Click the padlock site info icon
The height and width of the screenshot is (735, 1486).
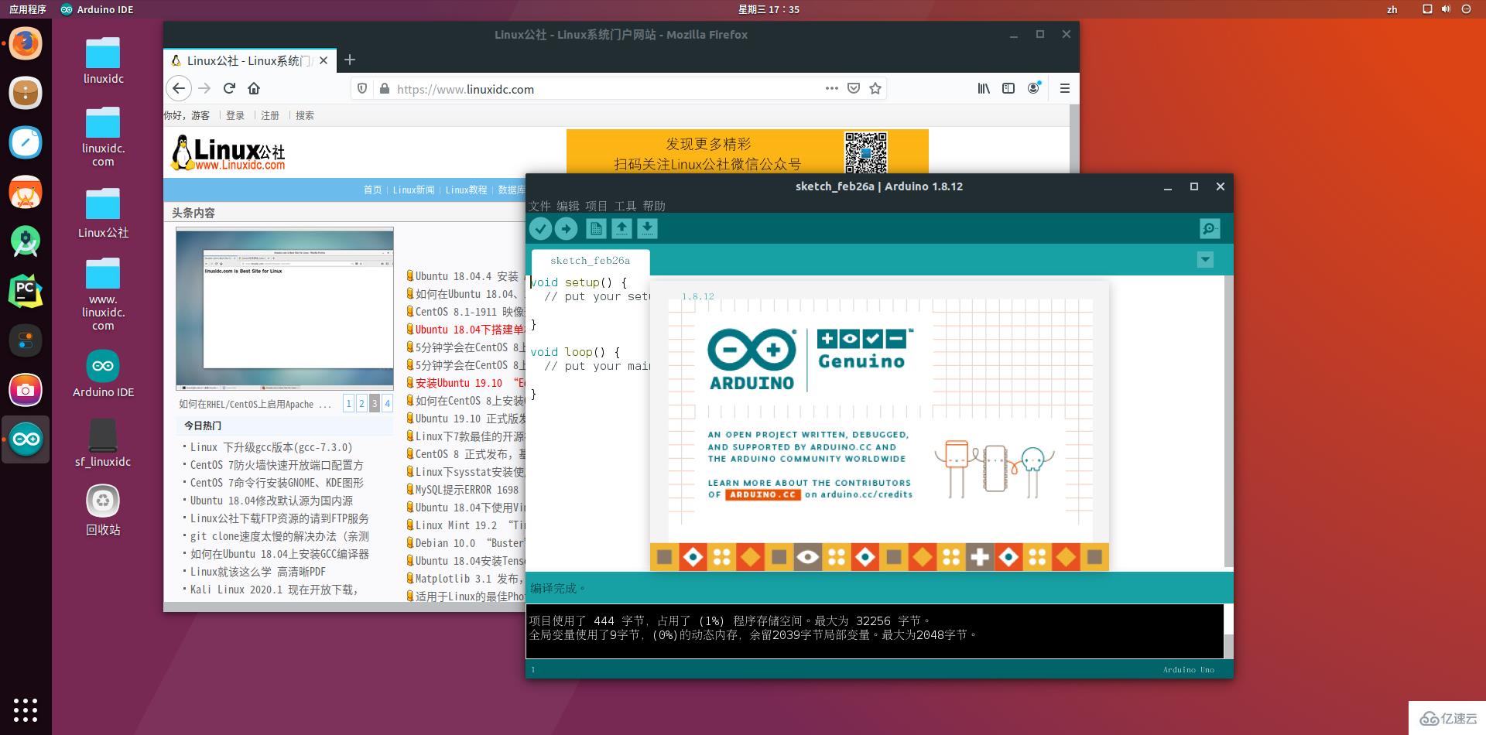click(x=384, y=88)
